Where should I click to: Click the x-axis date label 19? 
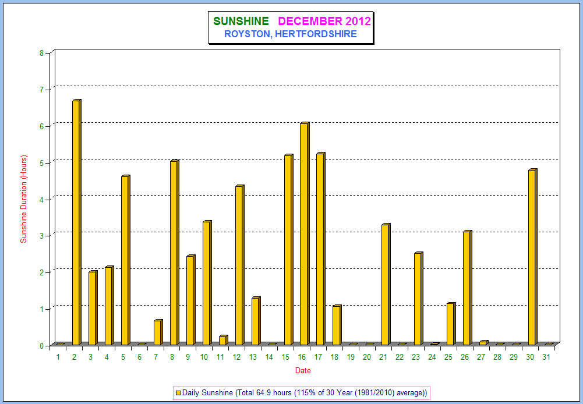point(351,357)
